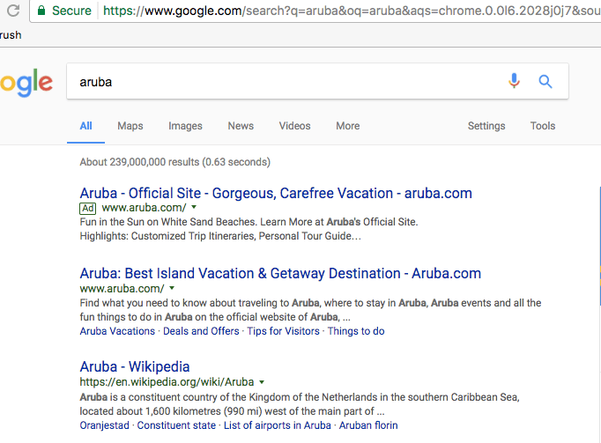Switch to the Images tab
This screenshot has width=601, height=443.
point(185,126)
